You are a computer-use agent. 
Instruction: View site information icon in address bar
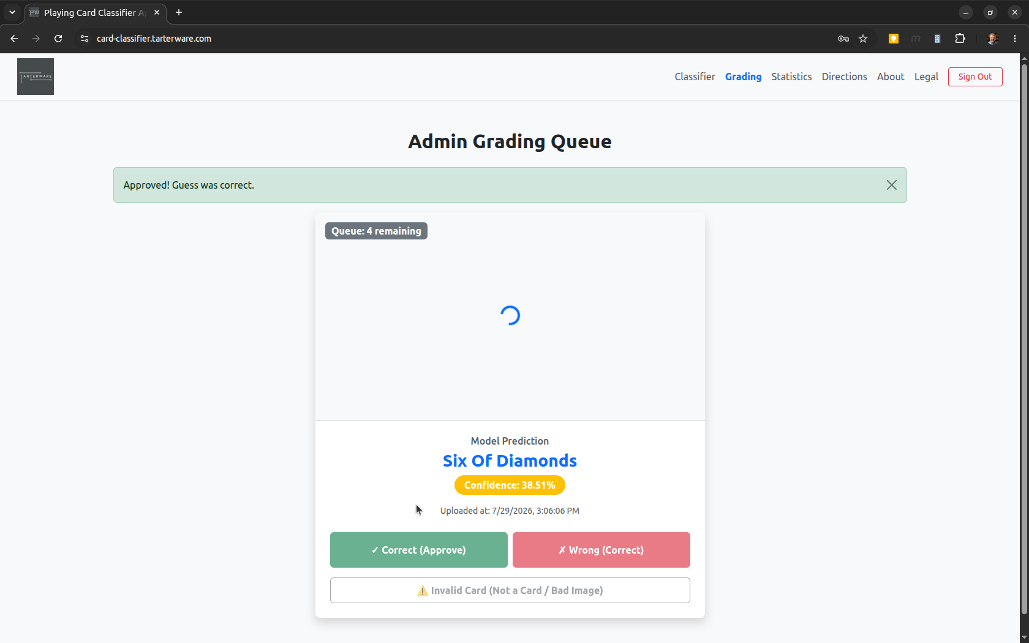[x=85, y=39]
